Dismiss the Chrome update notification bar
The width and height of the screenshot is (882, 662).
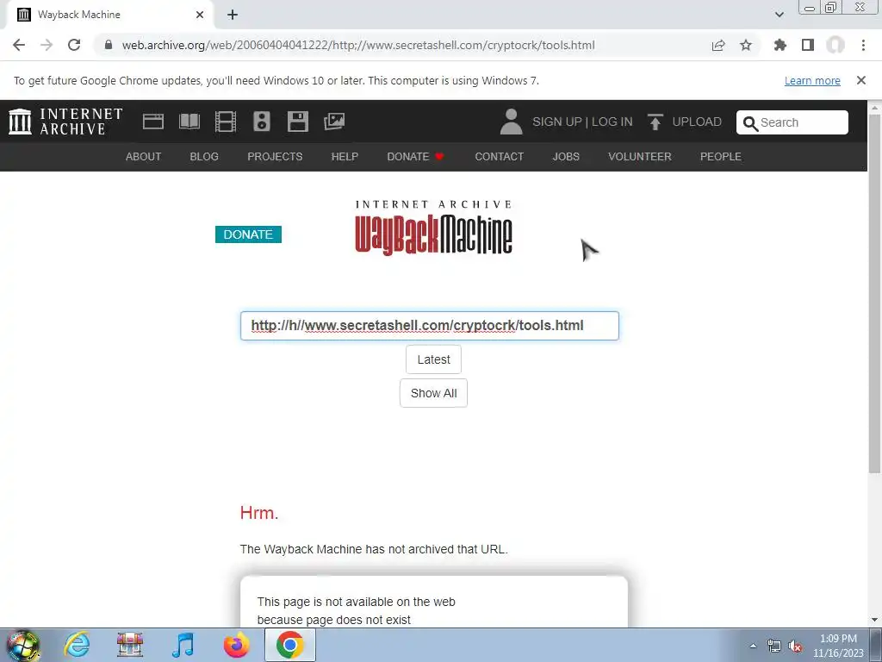[x=861, y=80]
